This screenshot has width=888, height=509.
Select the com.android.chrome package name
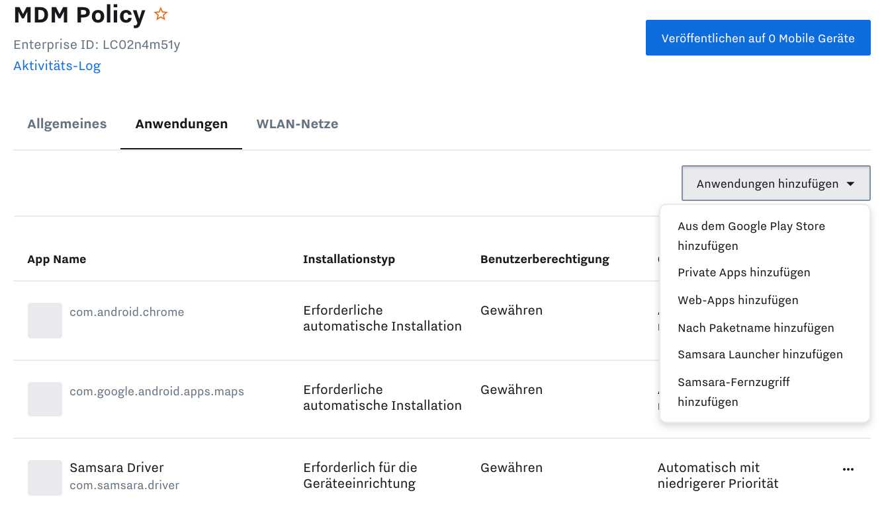pos(127,312)
